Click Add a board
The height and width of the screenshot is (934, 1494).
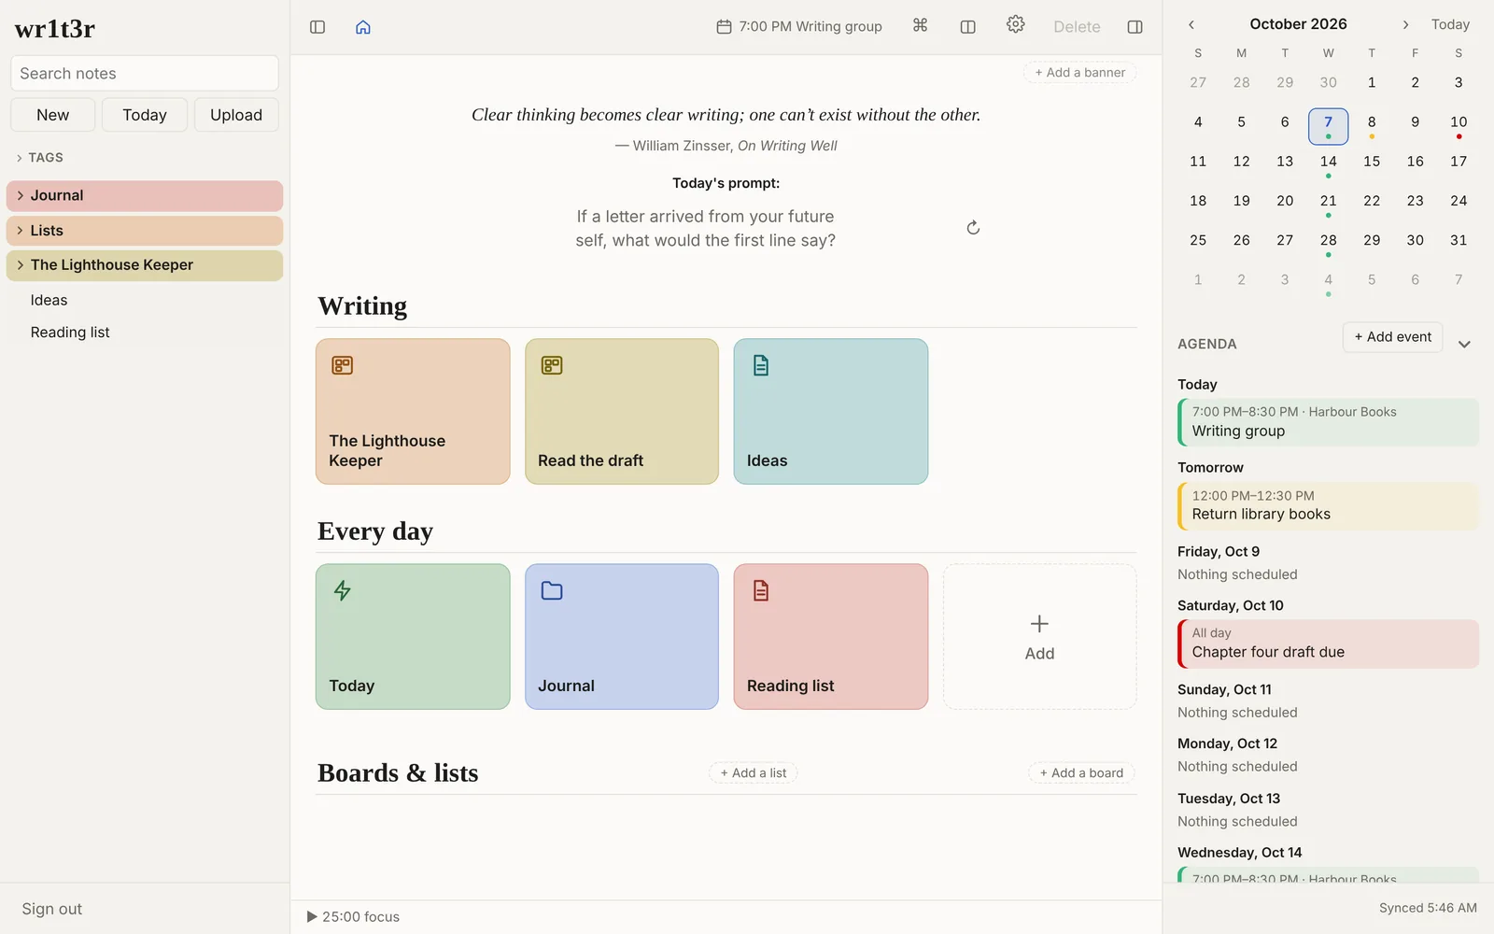tap(1082, 773)
